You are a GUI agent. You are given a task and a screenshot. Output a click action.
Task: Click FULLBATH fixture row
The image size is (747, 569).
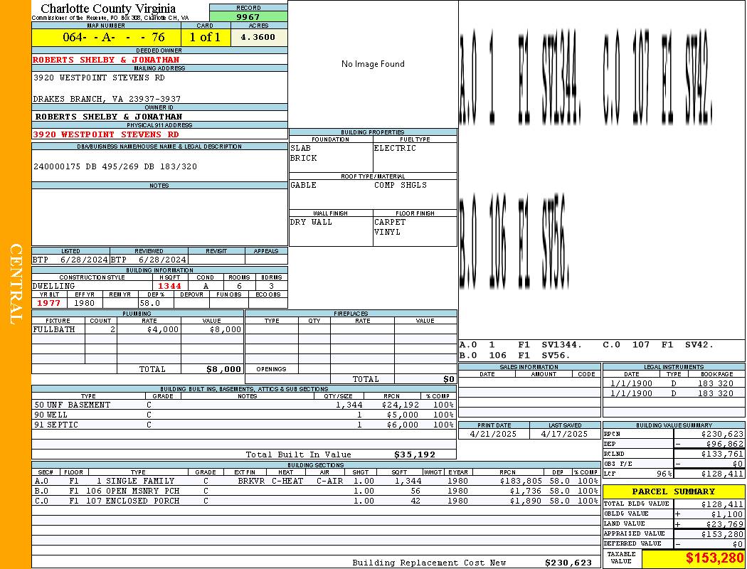[138, 329]
